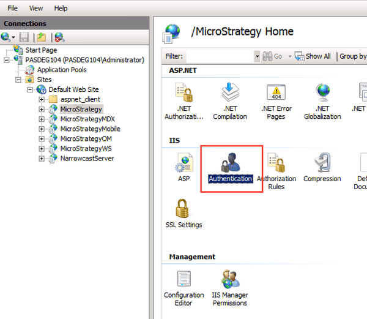
Task: Open the Help menu
Action: [x=61, y=8]
